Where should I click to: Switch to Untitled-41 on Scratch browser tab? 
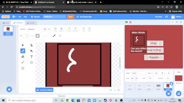tap(46, 2)
